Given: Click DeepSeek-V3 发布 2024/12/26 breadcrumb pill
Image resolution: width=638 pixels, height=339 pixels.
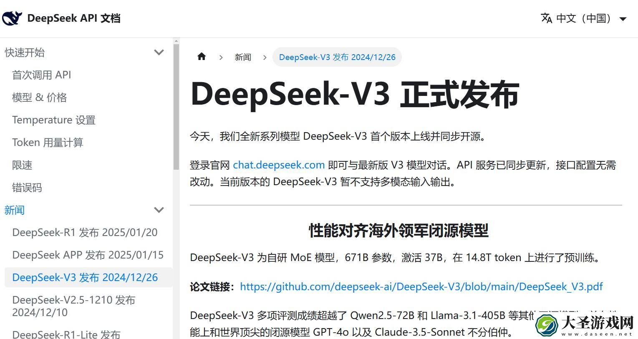Looking at the screenshot, I should click(x=337, y=57).
